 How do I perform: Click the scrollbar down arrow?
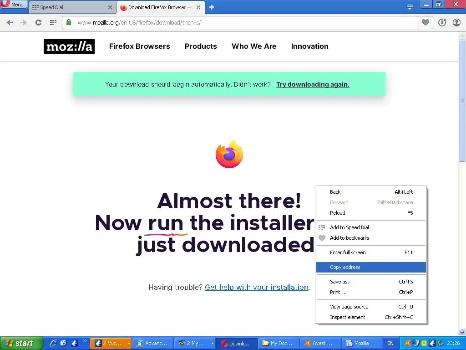pos(462,332)
